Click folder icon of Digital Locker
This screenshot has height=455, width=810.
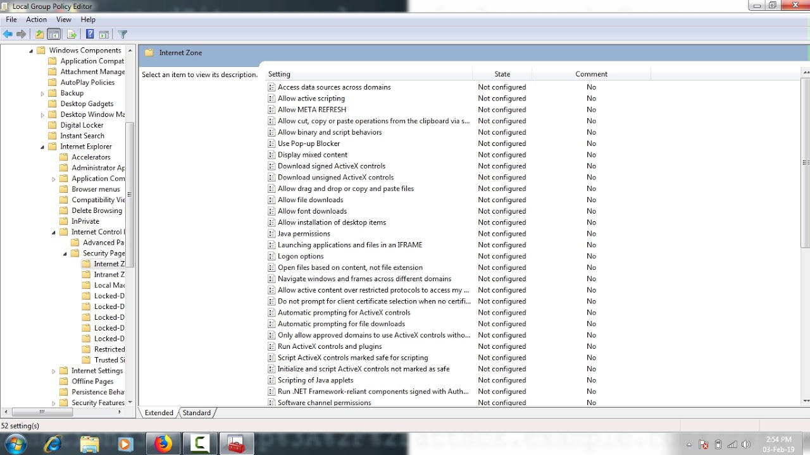53,125
